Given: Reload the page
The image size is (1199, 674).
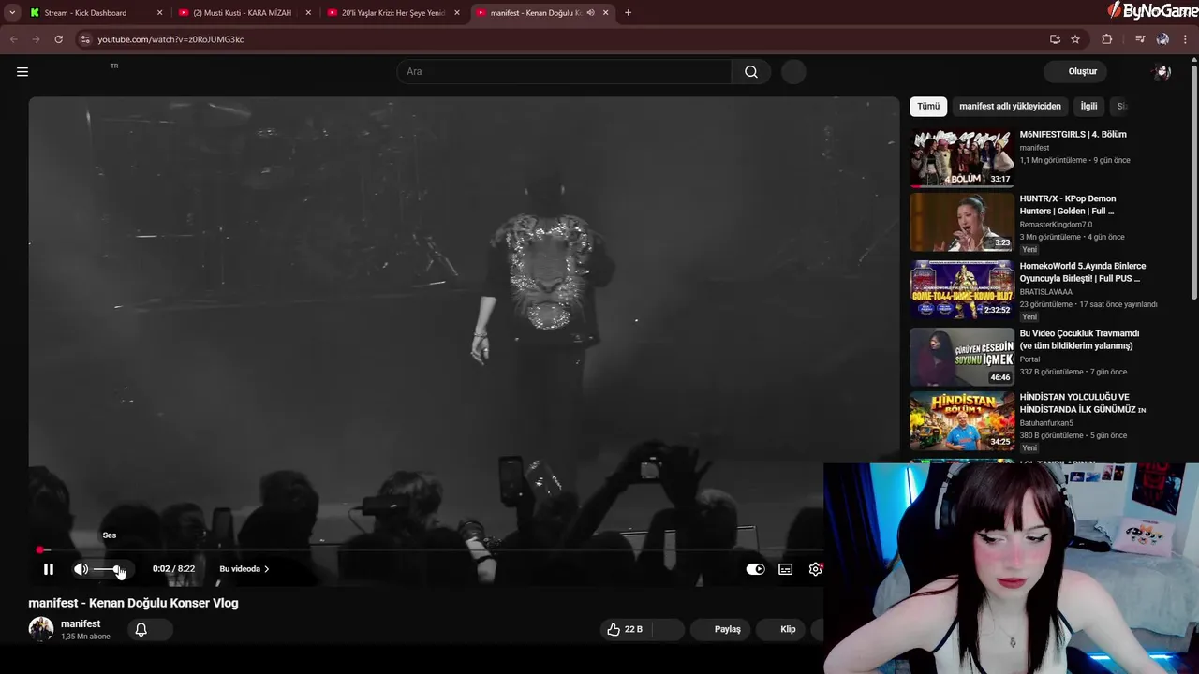Looking at the screenshot, I should click(58, 39).
